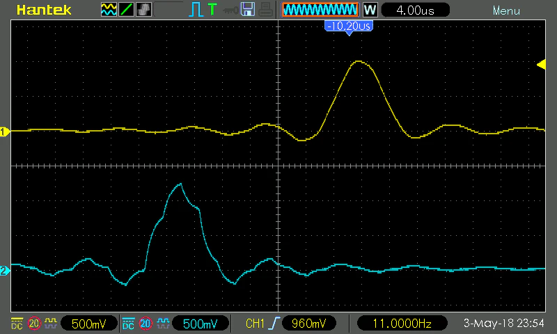Viewport: 557px width, 334px height.
Task: Click the yellow trigger level arrow marker
Action: [x=541, y=65]
